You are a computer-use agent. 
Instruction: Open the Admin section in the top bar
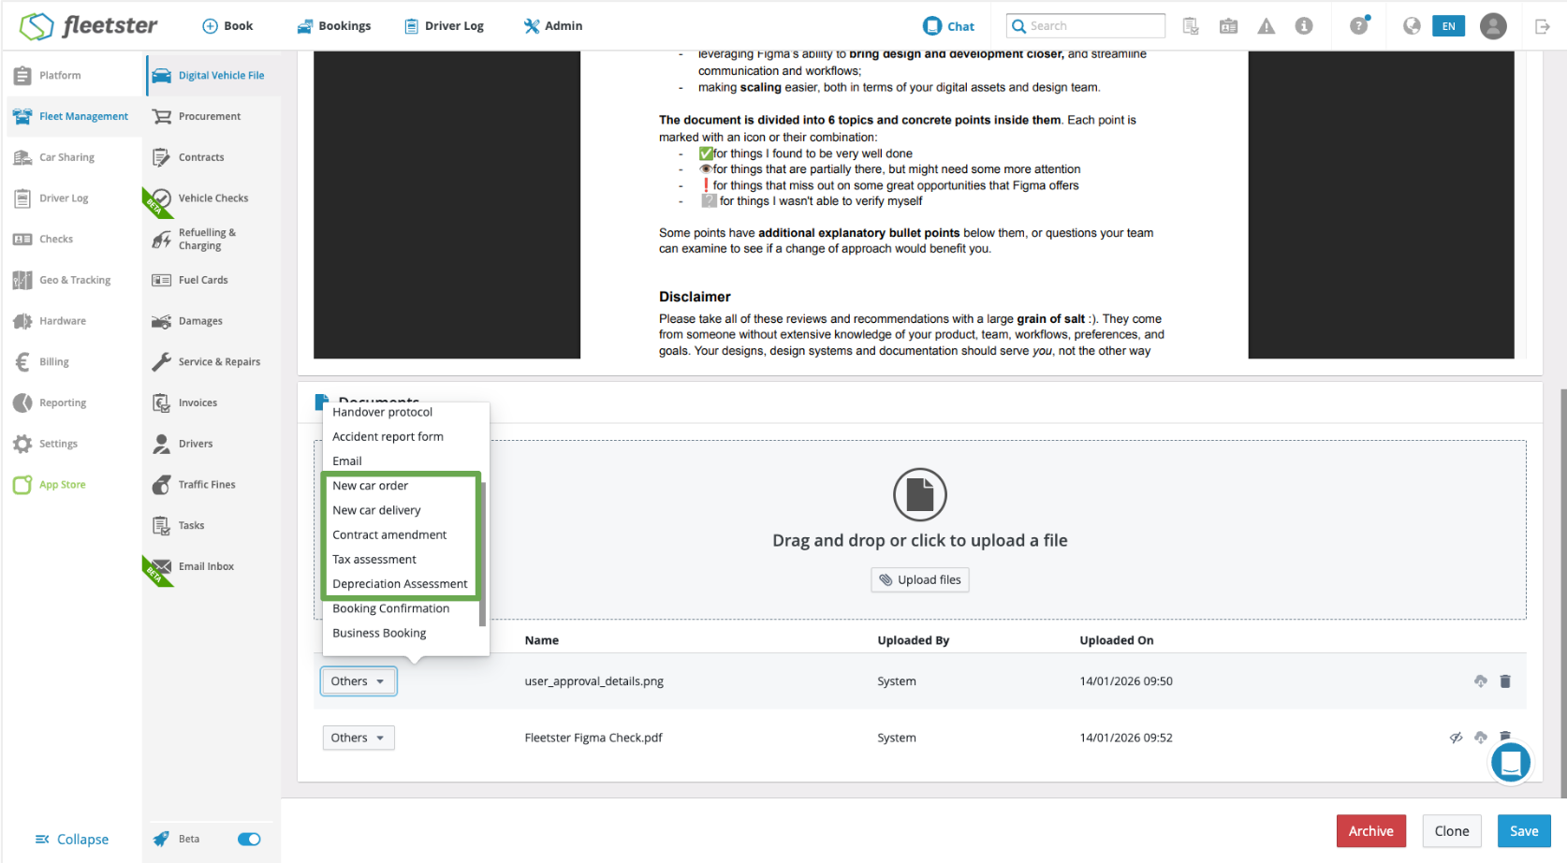tap(553, 26)
